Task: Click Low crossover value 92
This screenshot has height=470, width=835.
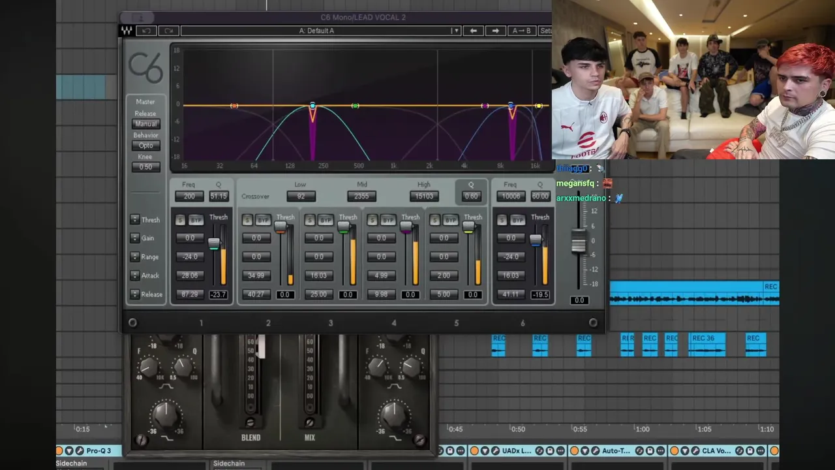Action: [301, 196]
